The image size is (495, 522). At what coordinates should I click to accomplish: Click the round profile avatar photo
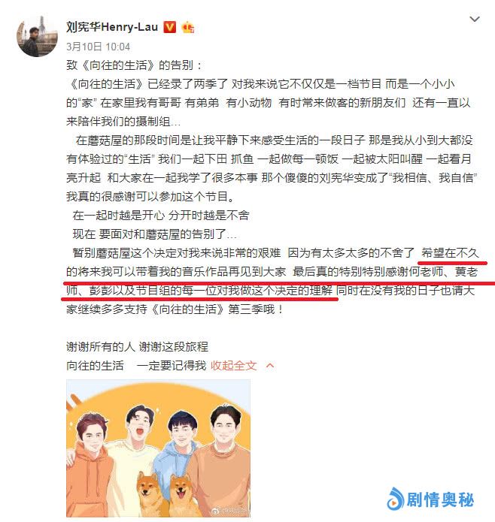tap(37, 36)
